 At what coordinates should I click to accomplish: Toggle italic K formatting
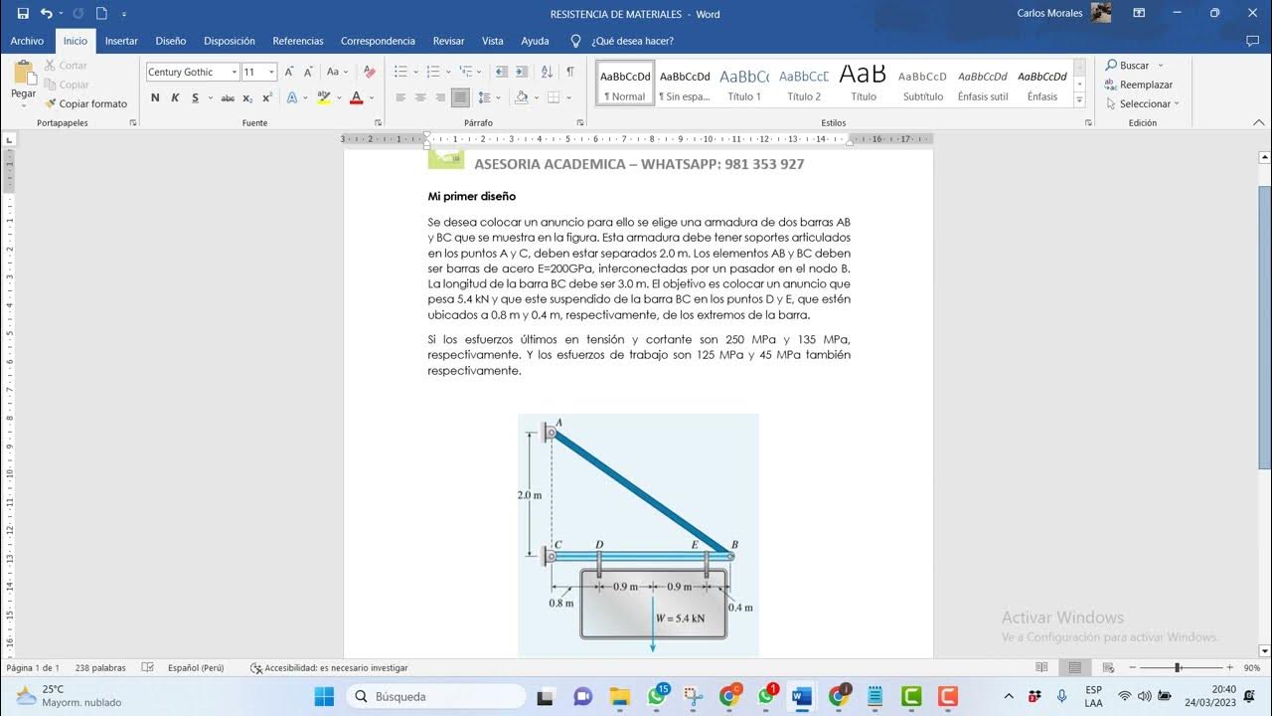(x=175, y=97)
